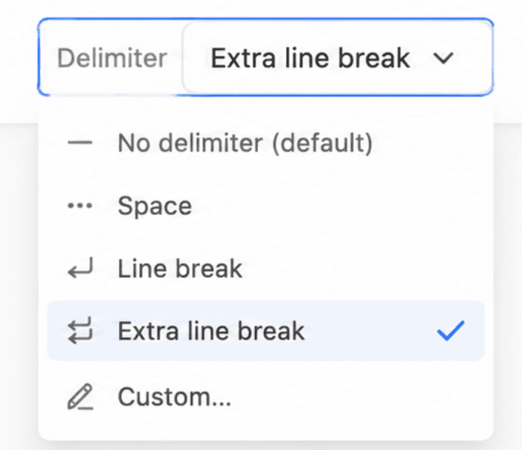This screenshot has width=522, height=450.
Task: Click the double-arrow Extra line break icon
Action: (x=80, y=330)
